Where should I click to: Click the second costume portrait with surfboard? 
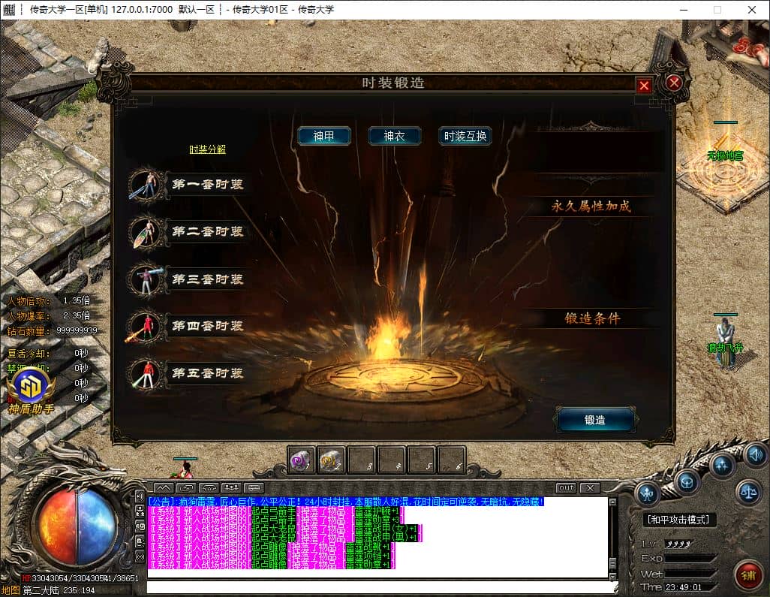pos(146,232)
